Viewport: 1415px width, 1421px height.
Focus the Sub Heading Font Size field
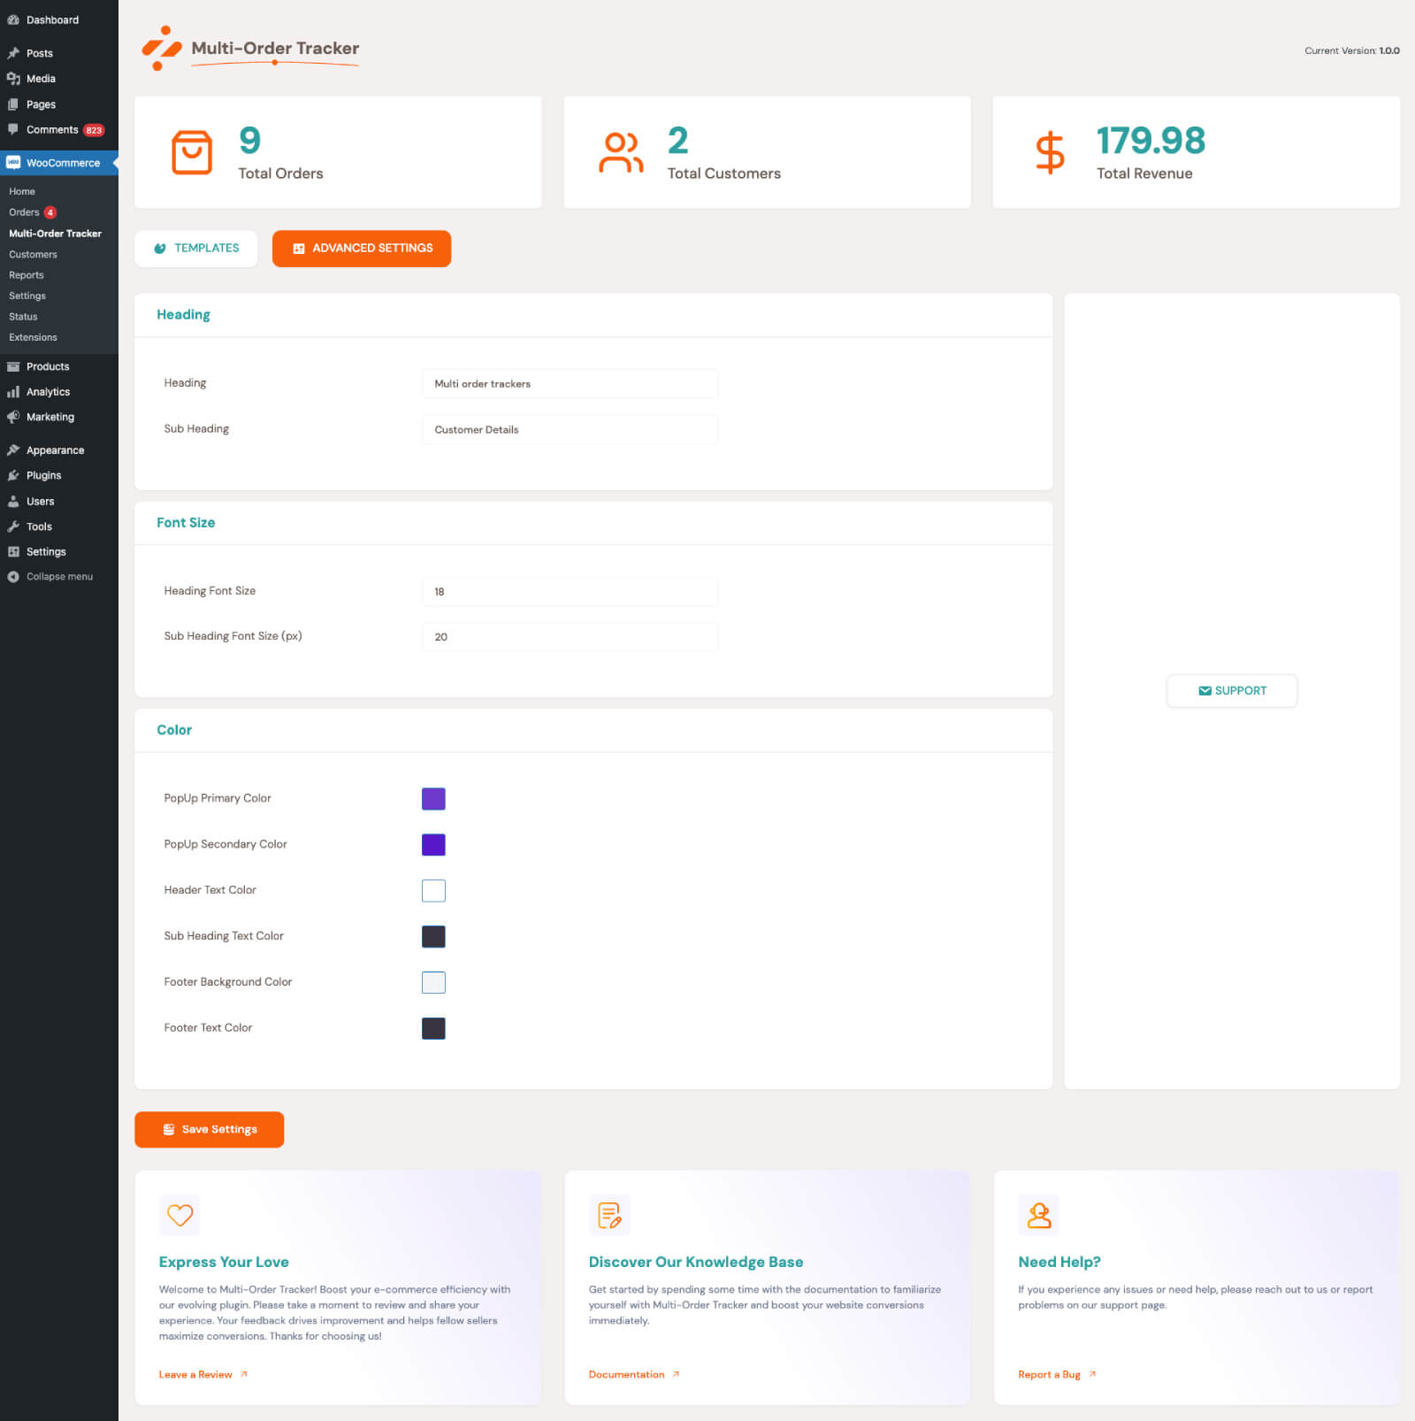570,637
